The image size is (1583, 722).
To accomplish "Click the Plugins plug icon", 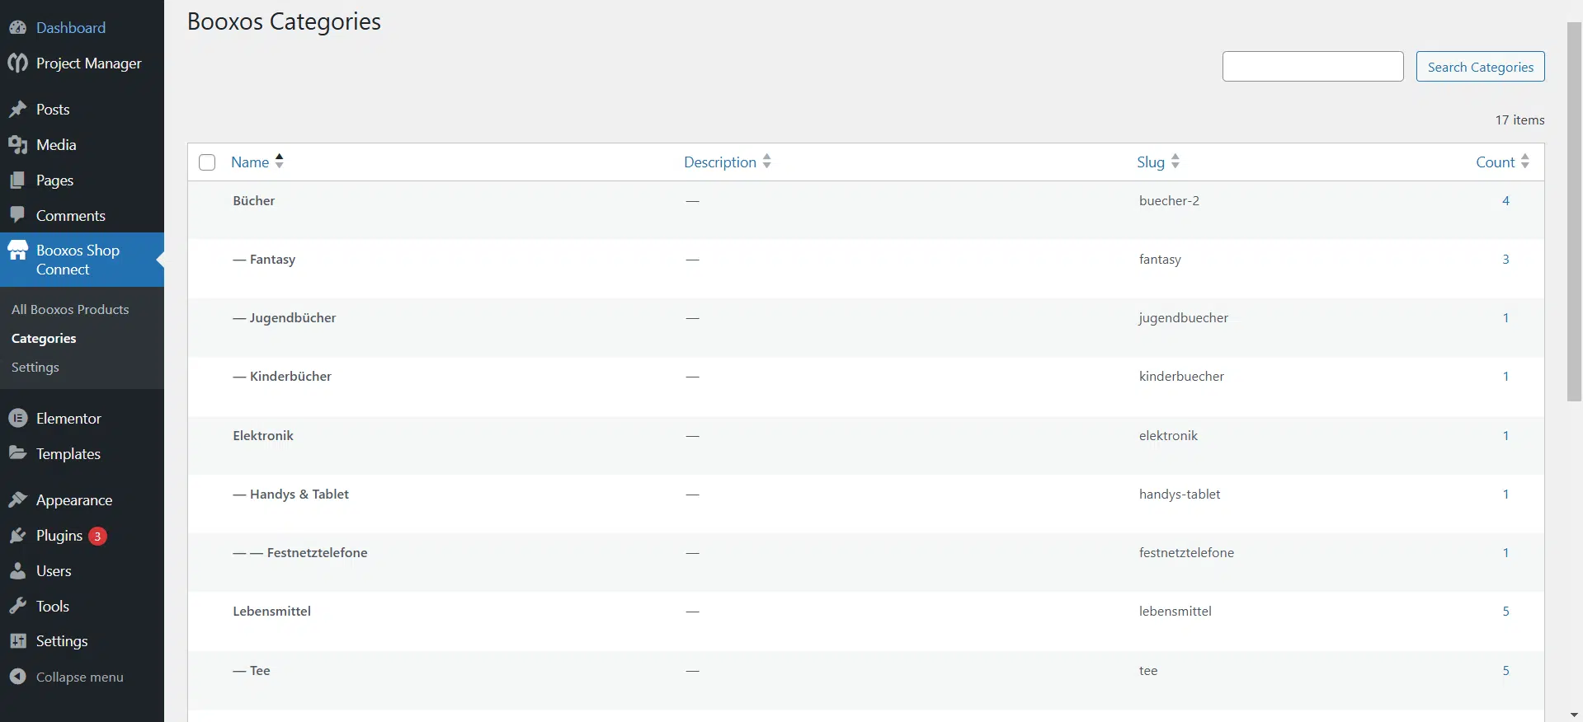I will pyautogui.click(x=17, y=536).
